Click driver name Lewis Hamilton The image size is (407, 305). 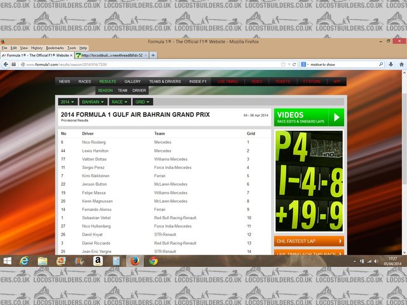95,151
